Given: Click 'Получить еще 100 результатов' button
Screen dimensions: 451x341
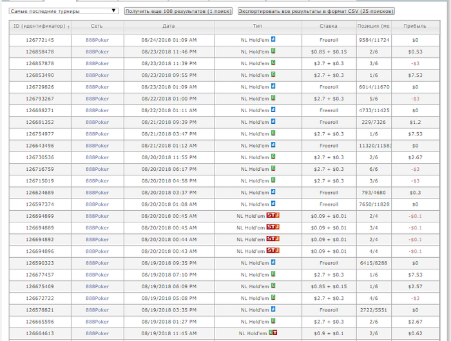Looking at the screenshot, I should point(178,11).
